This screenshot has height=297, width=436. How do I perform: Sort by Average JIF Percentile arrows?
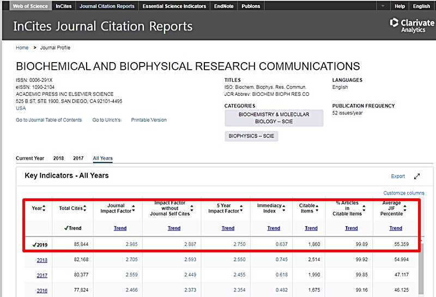[x=405, y=208]
